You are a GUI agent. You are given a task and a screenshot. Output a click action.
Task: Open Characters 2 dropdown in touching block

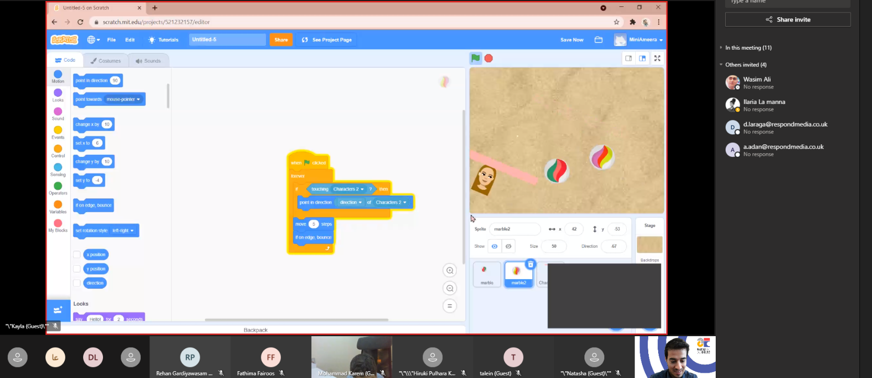348,189
